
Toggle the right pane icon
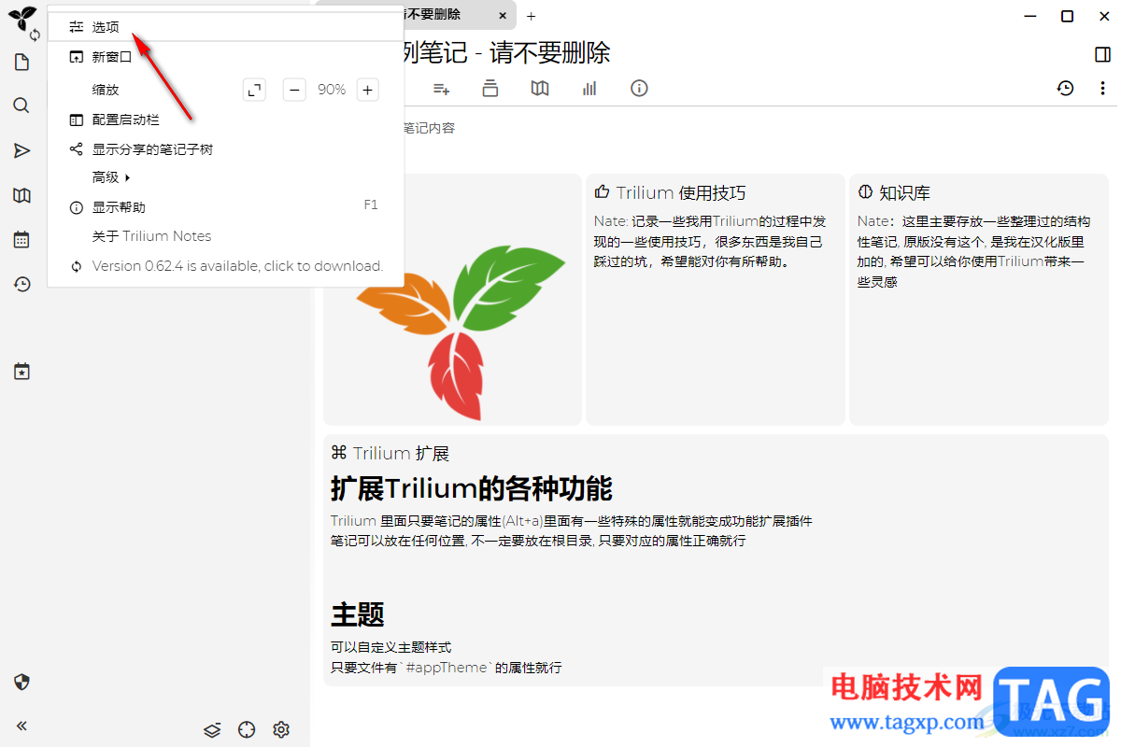[x=1102, y=55]
